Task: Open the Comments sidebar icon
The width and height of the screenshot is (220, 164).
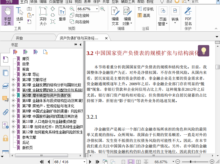Action: (x=5, y=99)
